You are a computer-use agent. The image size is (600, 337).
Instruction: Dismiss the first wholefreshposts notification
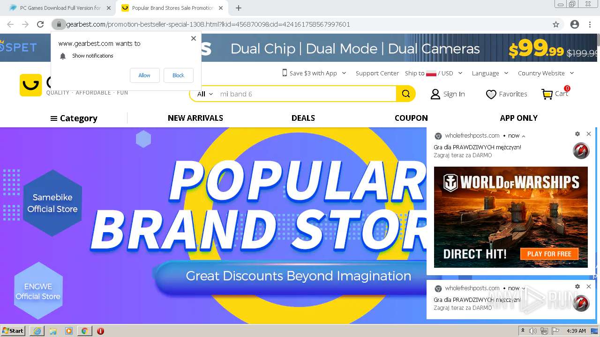point(589,134)
